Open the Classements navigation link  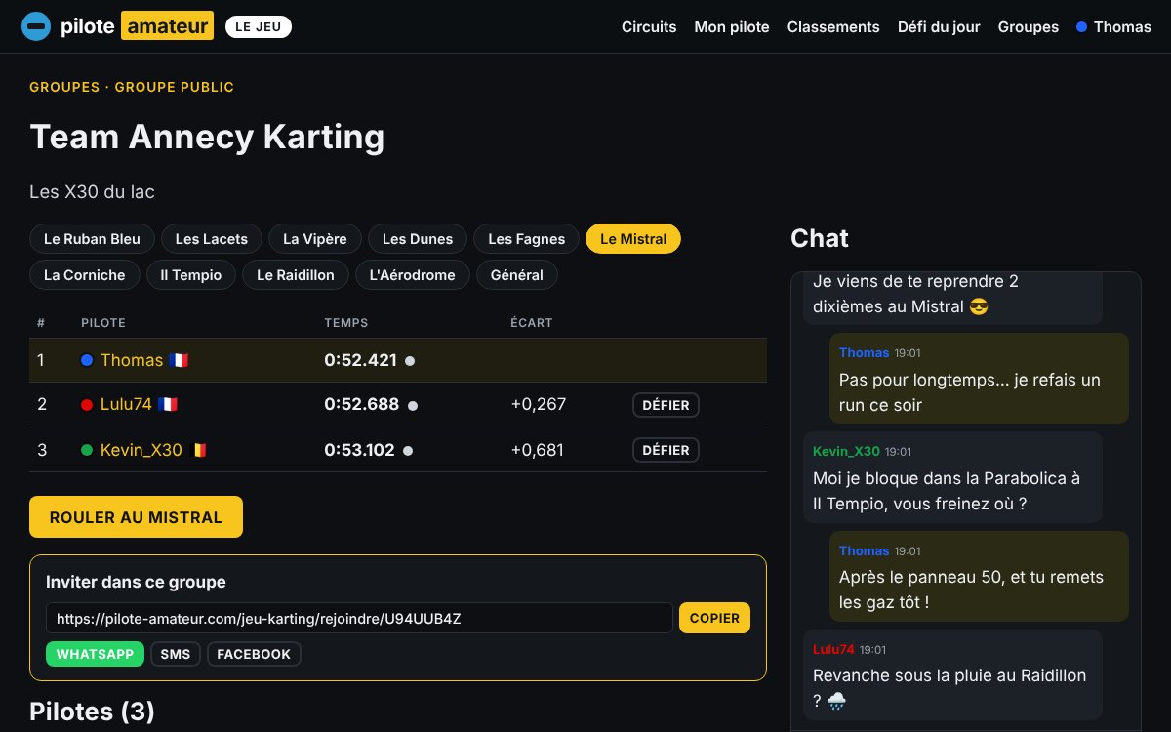[x=833, y=27]
